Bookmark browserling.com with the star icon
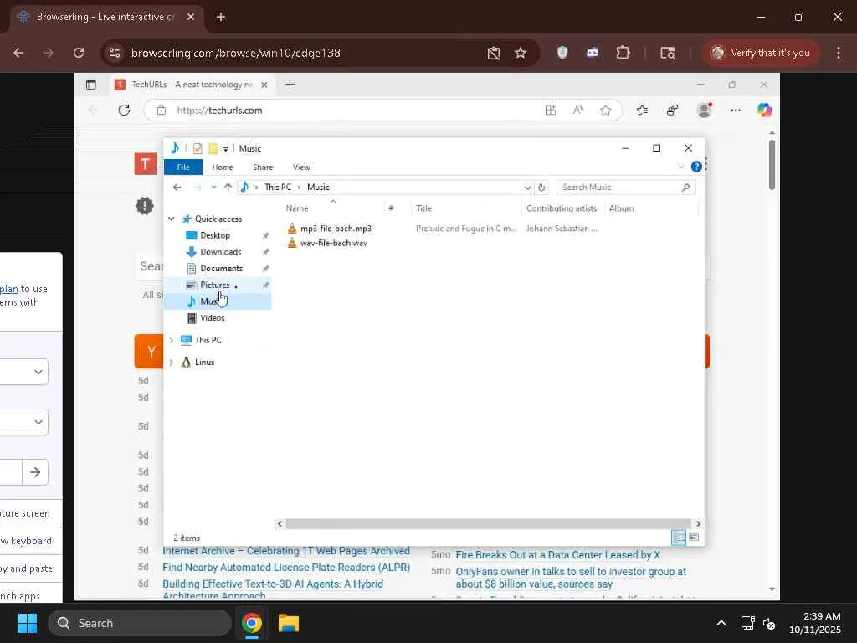857x643 pixels. click(521, 53)
